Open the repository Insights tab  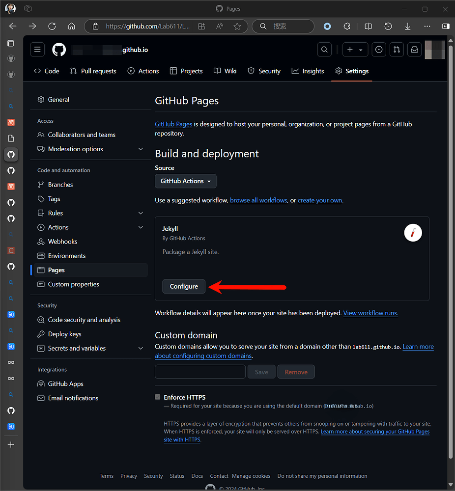pos(308,71)
